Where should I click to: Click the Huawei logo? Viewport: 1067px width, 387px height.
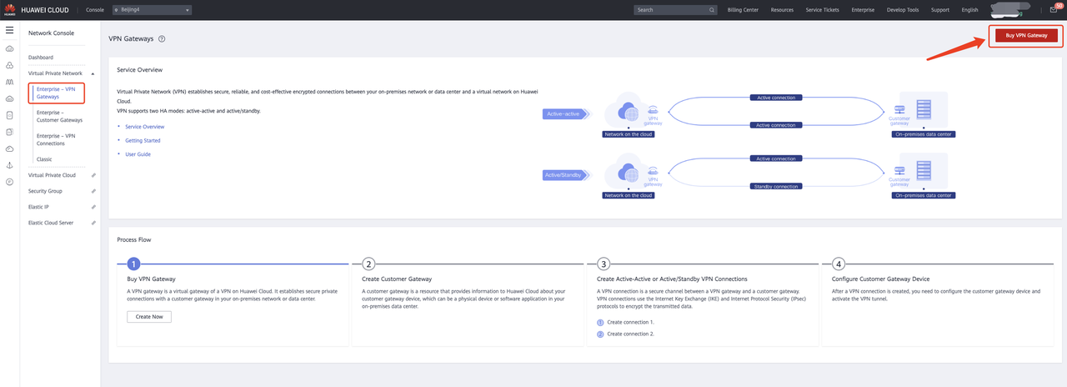(x=11, y=10)
